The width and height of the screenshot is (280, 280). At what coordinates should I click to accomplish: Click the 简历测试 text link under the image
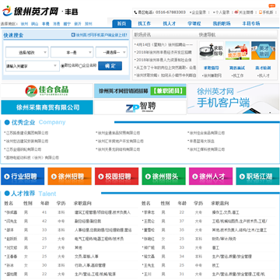(x=237, y=68)
